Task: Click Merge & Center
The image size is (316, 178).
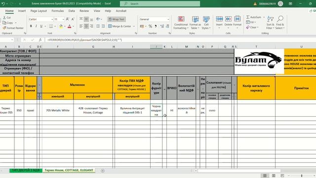Action: pyautogui.click(x=119, y=26)
